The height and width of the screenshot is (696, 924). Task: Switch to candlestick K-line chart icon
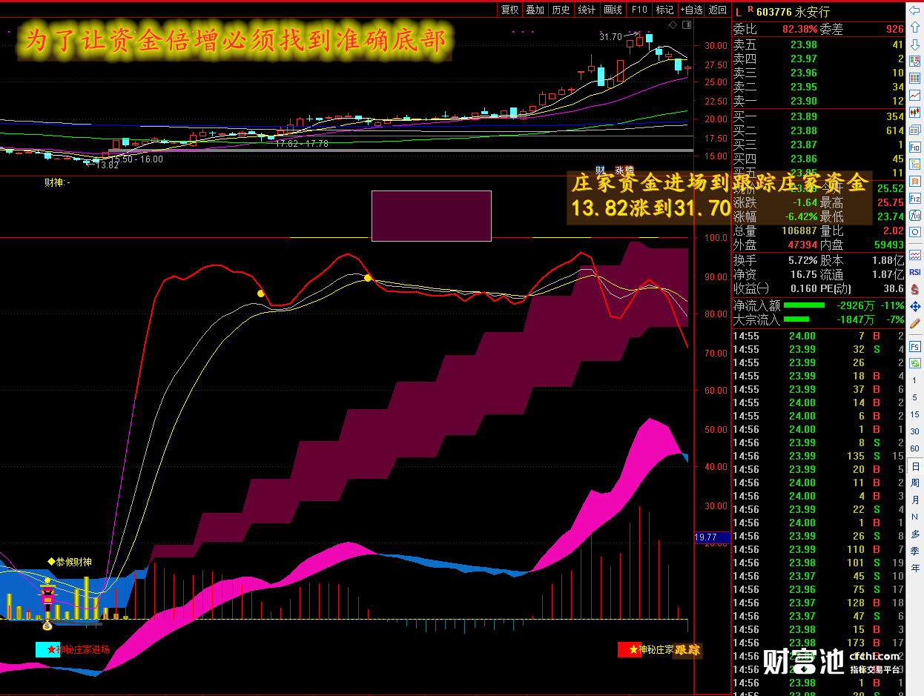(915, 113)
